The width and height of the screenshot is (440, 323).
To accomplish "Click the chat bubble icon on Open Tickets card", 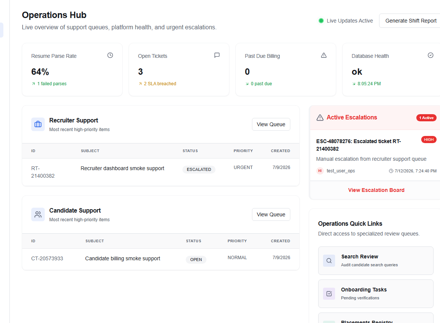I will click(x=217, y=55).
